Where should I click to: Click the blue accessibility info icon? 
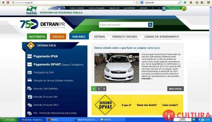(164, 9)
